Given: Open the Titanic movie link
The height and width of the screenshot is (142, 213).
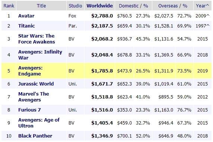Looking at the screenshot, I should tap(26, 26).
